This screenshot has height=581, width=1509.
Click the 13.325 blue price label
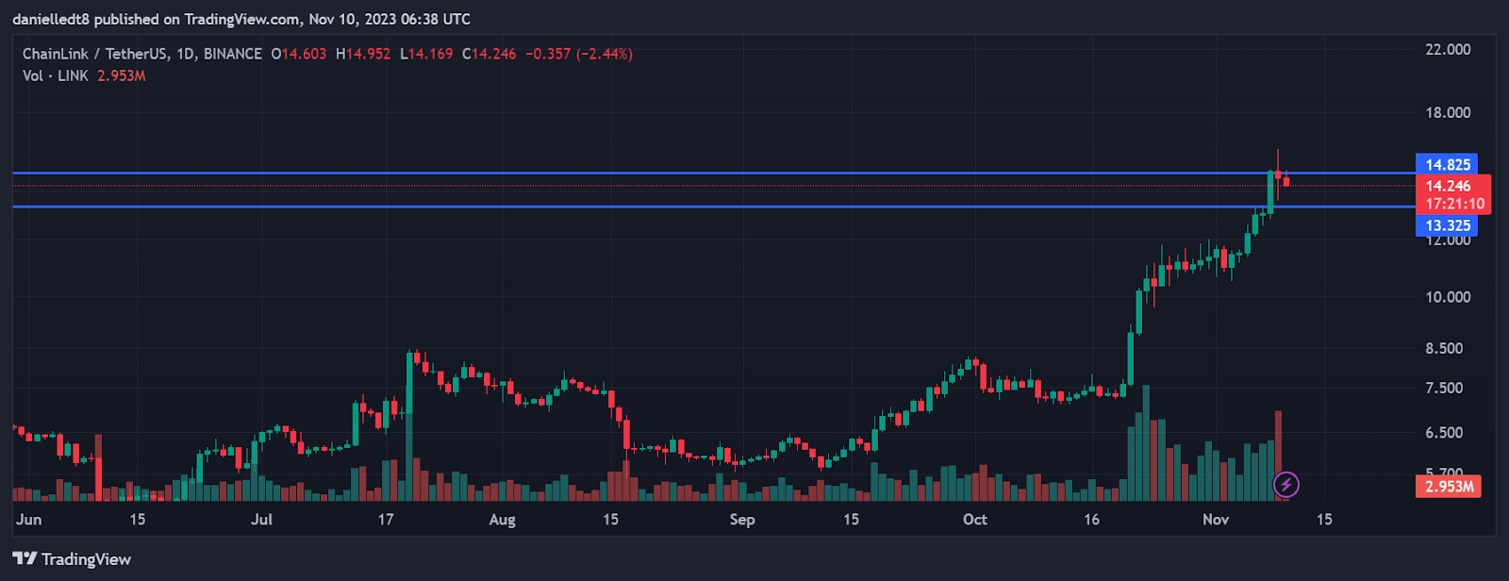pyautogui.click(x=1447, y=225)
